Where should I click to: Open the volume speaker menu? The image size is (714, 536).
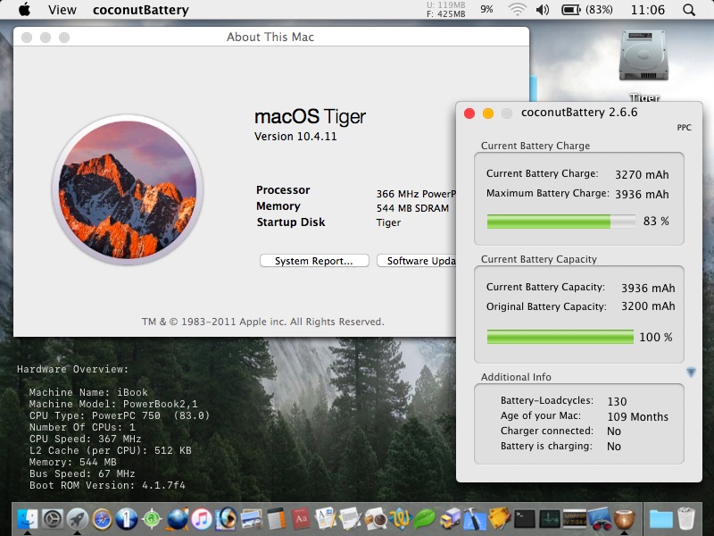click(x=543, y=10)
